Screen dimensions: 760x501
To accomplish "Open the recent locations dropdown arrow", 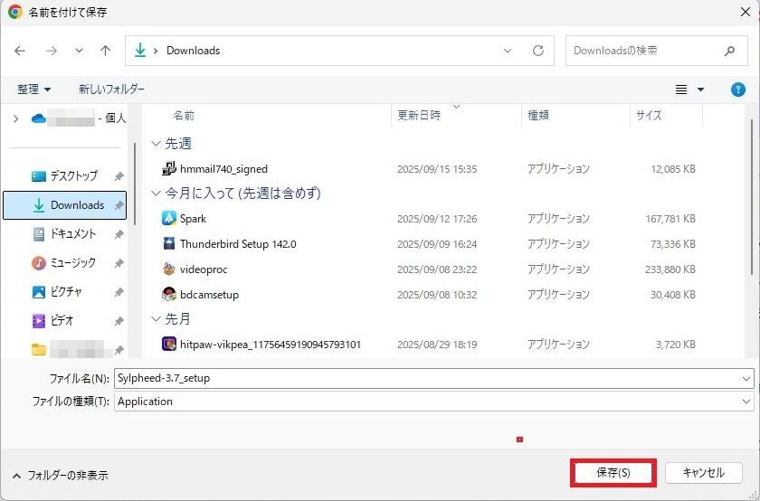I will (x=79, y=51).
